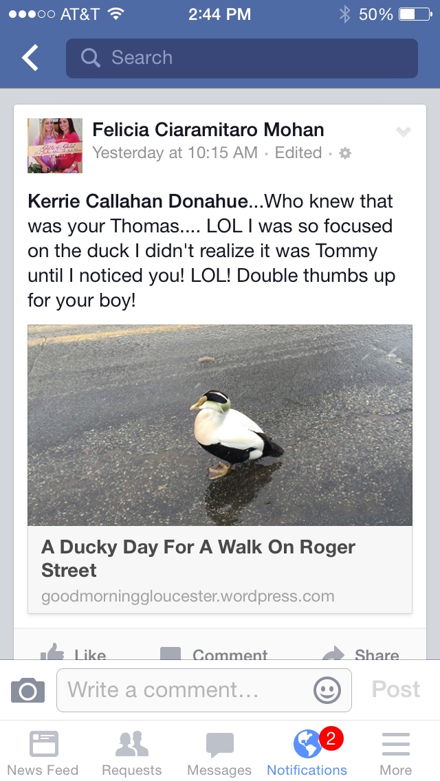Screen dimensions: 440x781
Task: Tap Felicia's profile picture thumbnail
Action: pyautogui.click(x=55, y=145)
